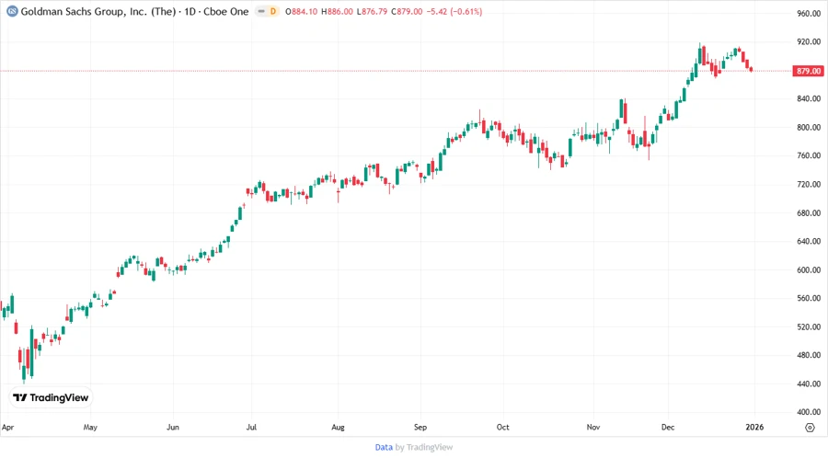
Task: Click the 480.00 price axis label
Action: [809, 355]
